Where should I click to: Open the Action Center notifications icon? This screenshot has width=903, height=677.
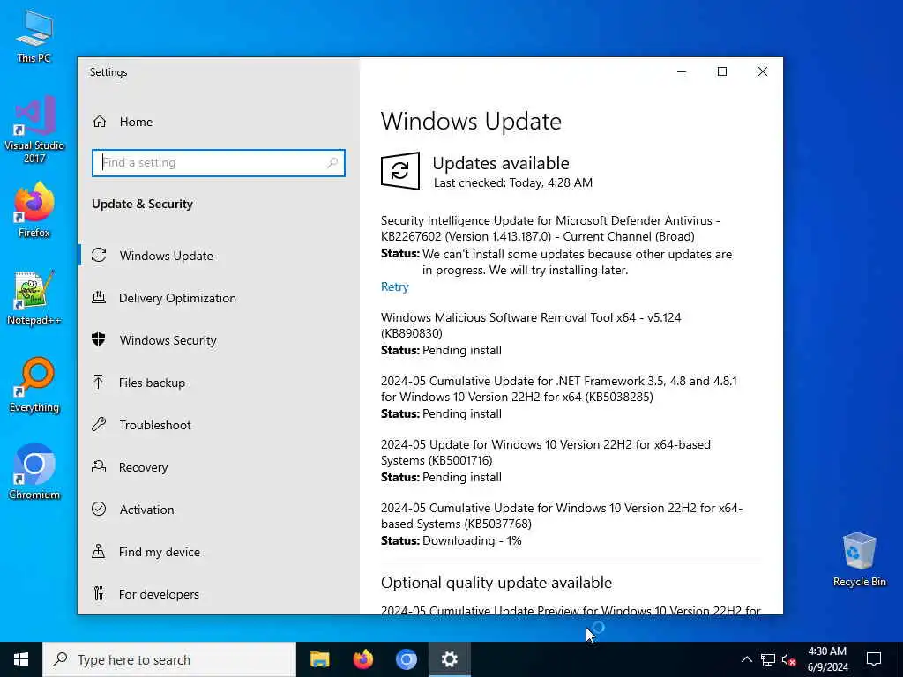(x=874, y=659)
